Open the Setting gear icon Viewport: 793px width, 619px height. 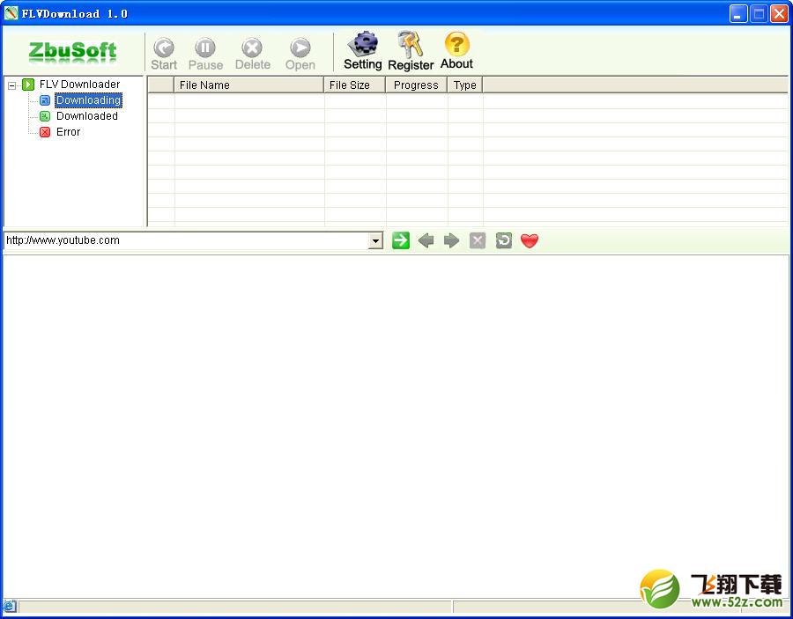(x=363, y=50)
